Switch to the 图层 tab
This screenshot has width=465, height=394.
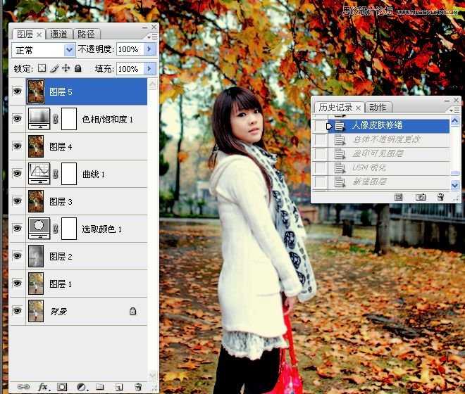28,34
